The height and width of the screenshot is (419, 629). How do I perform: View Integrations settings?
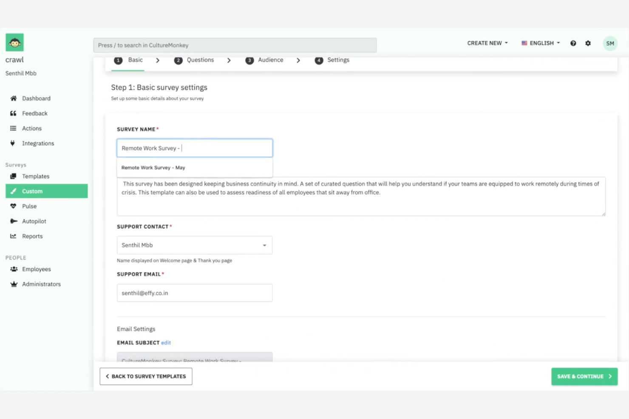coord(38,143)
